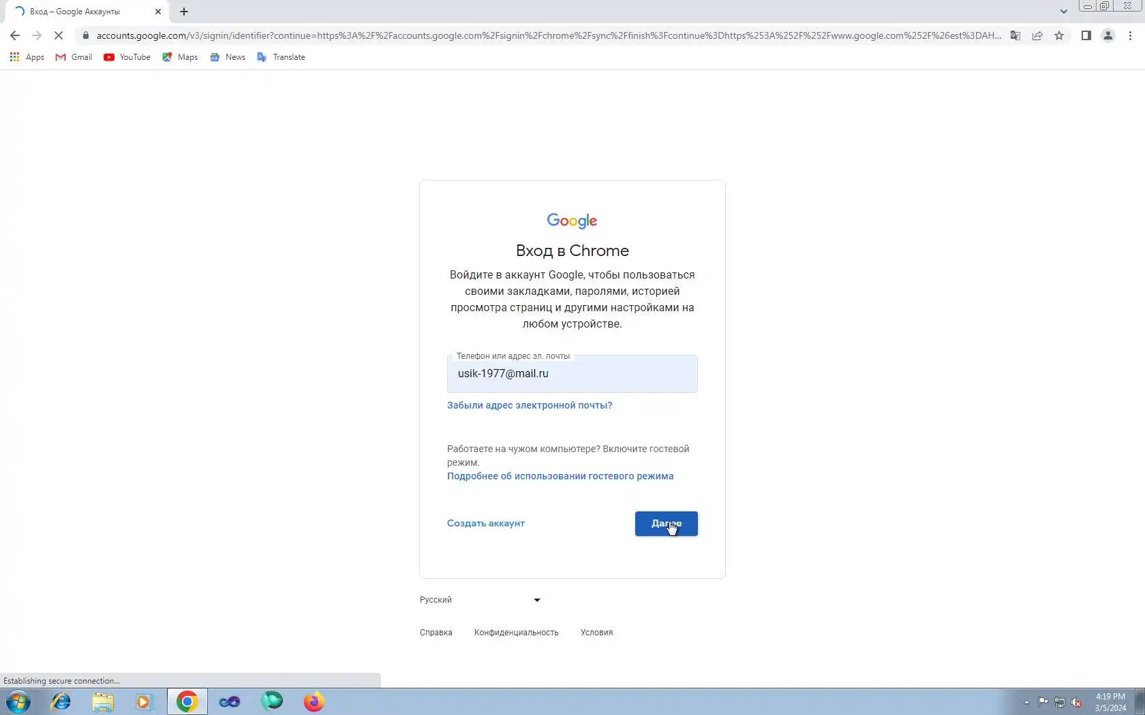Close the Вход – Google Аккаунты tab

click(x=158, y=12)
